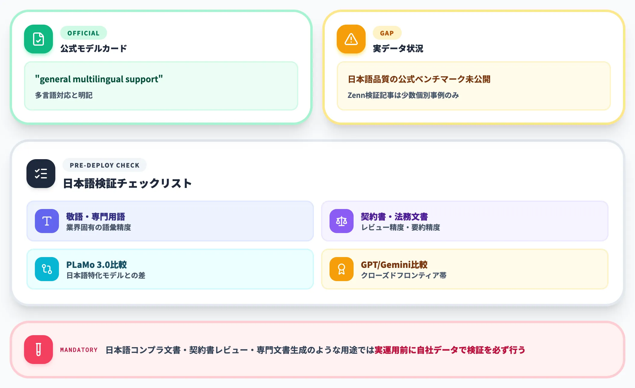The width and height of the screenshot is (635, 388).
Task: Click the 実データ状況 heading
Action: tap(398, 48)
